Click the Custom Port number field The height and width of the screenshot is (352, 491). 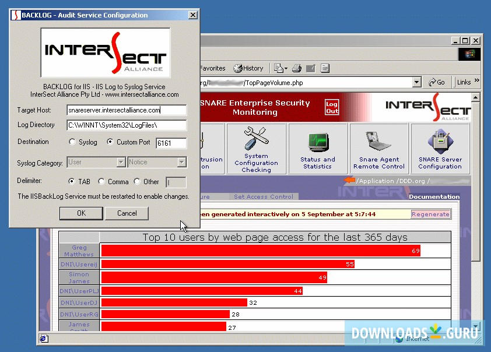tap(171, 143)
